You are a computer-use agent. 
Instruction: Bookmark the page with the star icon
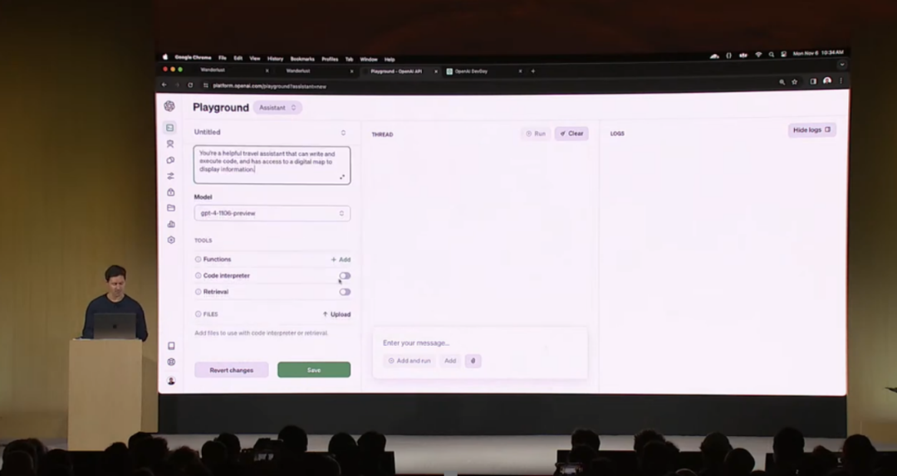click(x=794, y=82)
